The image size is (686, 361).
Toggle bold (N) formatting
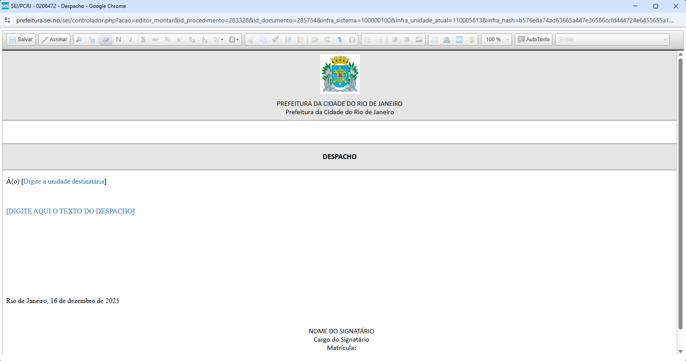point(119,40)
